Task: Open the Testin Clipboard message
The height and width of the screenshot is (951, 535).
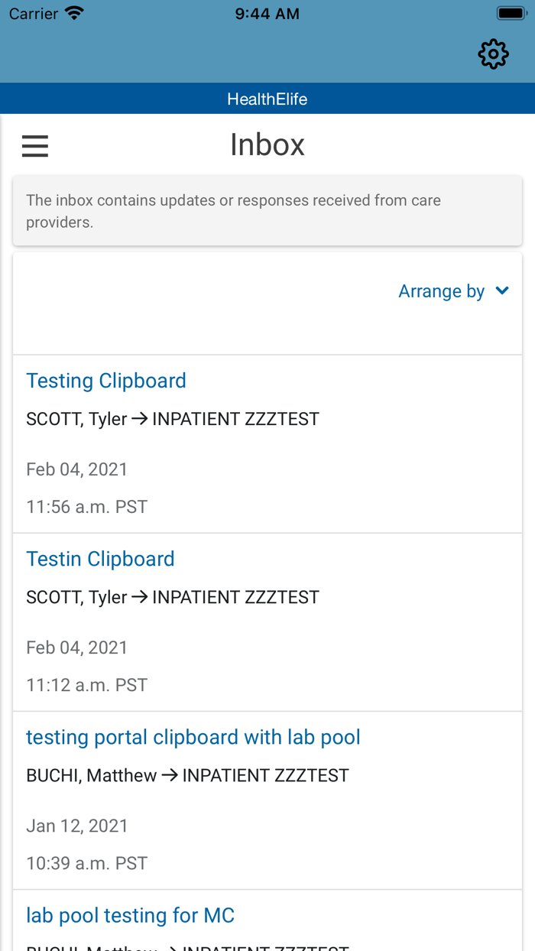Action: pos(100,559)
